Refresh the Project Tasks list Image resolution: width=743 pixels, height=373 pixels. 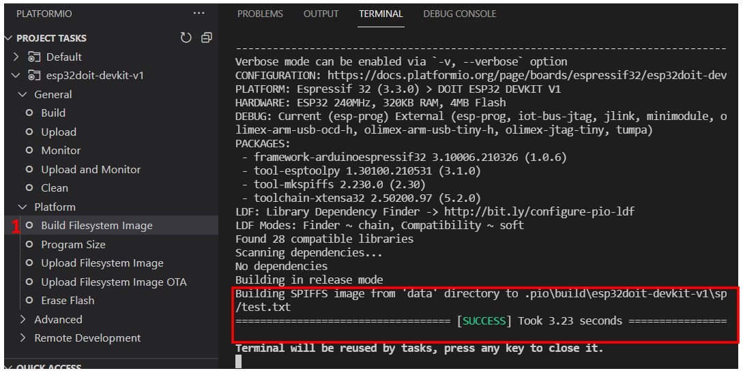pyautogui.click(x=186, y=38)
